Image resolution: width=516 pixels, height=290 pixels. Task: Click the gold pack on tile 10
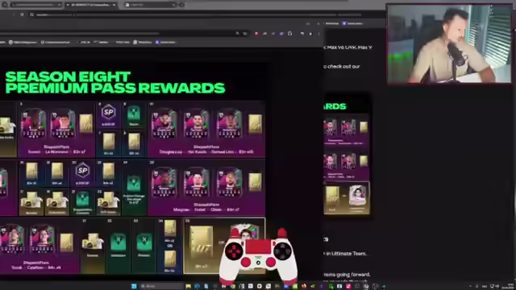(x=255, y=123)
